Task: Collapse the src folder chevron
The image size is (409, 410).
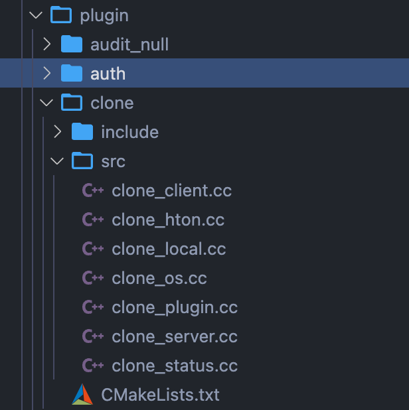Action: 57,161
